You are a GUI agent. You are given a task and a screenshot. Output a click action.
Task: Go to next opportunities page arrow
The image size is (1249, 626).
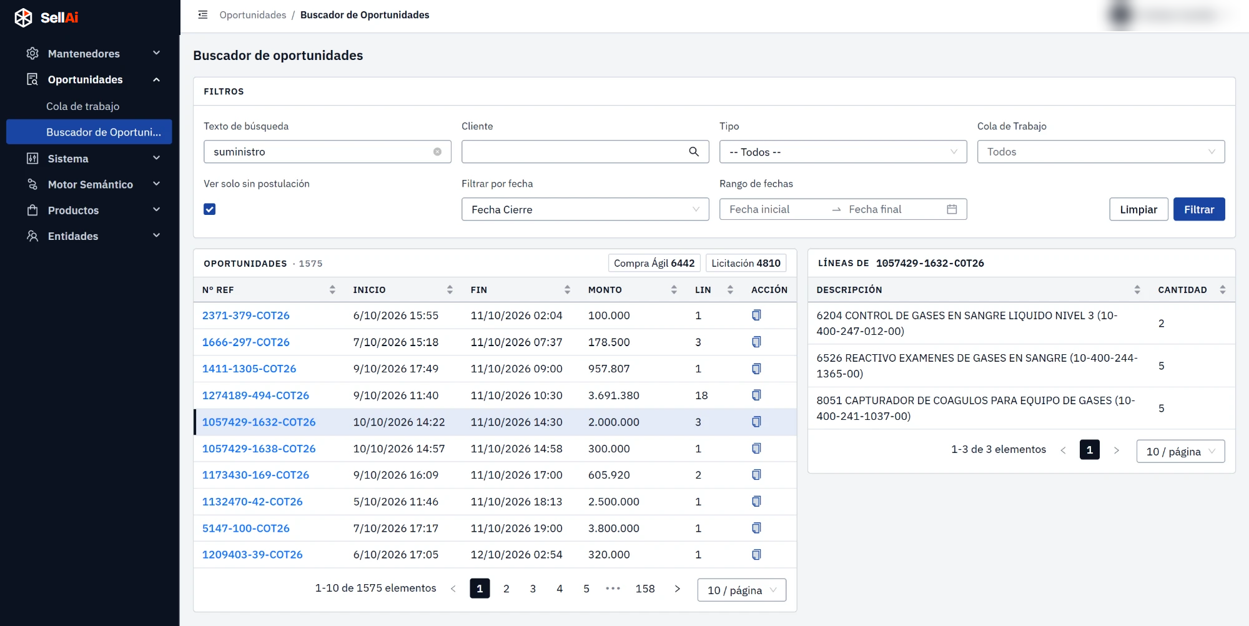(677, 589)
